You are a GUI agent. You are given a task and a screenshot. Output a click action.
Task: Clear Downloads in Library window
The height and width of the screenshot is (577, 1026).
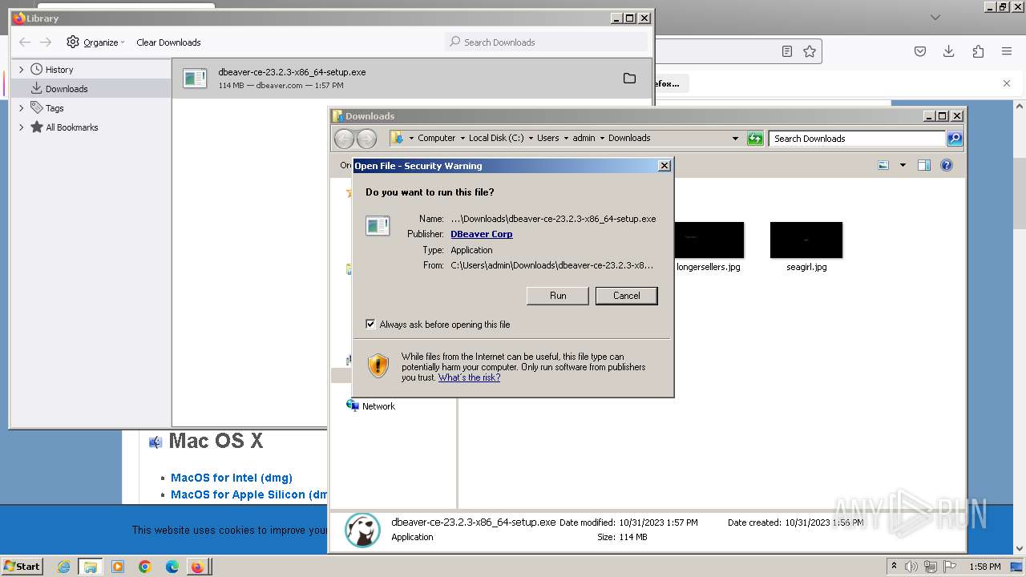[168, 42]
